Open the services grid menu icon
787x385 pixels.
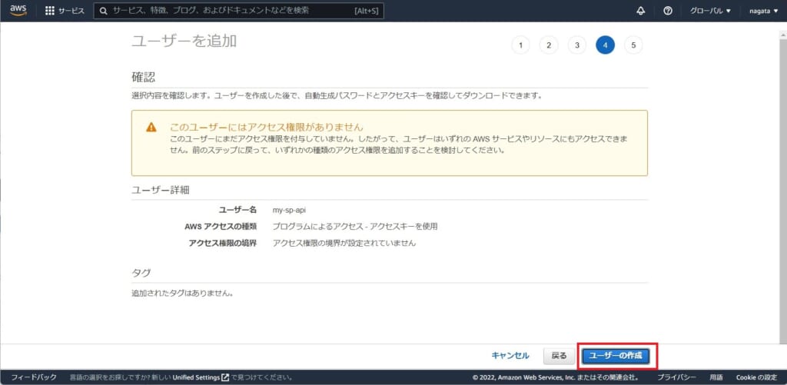(x=50, y=11)
